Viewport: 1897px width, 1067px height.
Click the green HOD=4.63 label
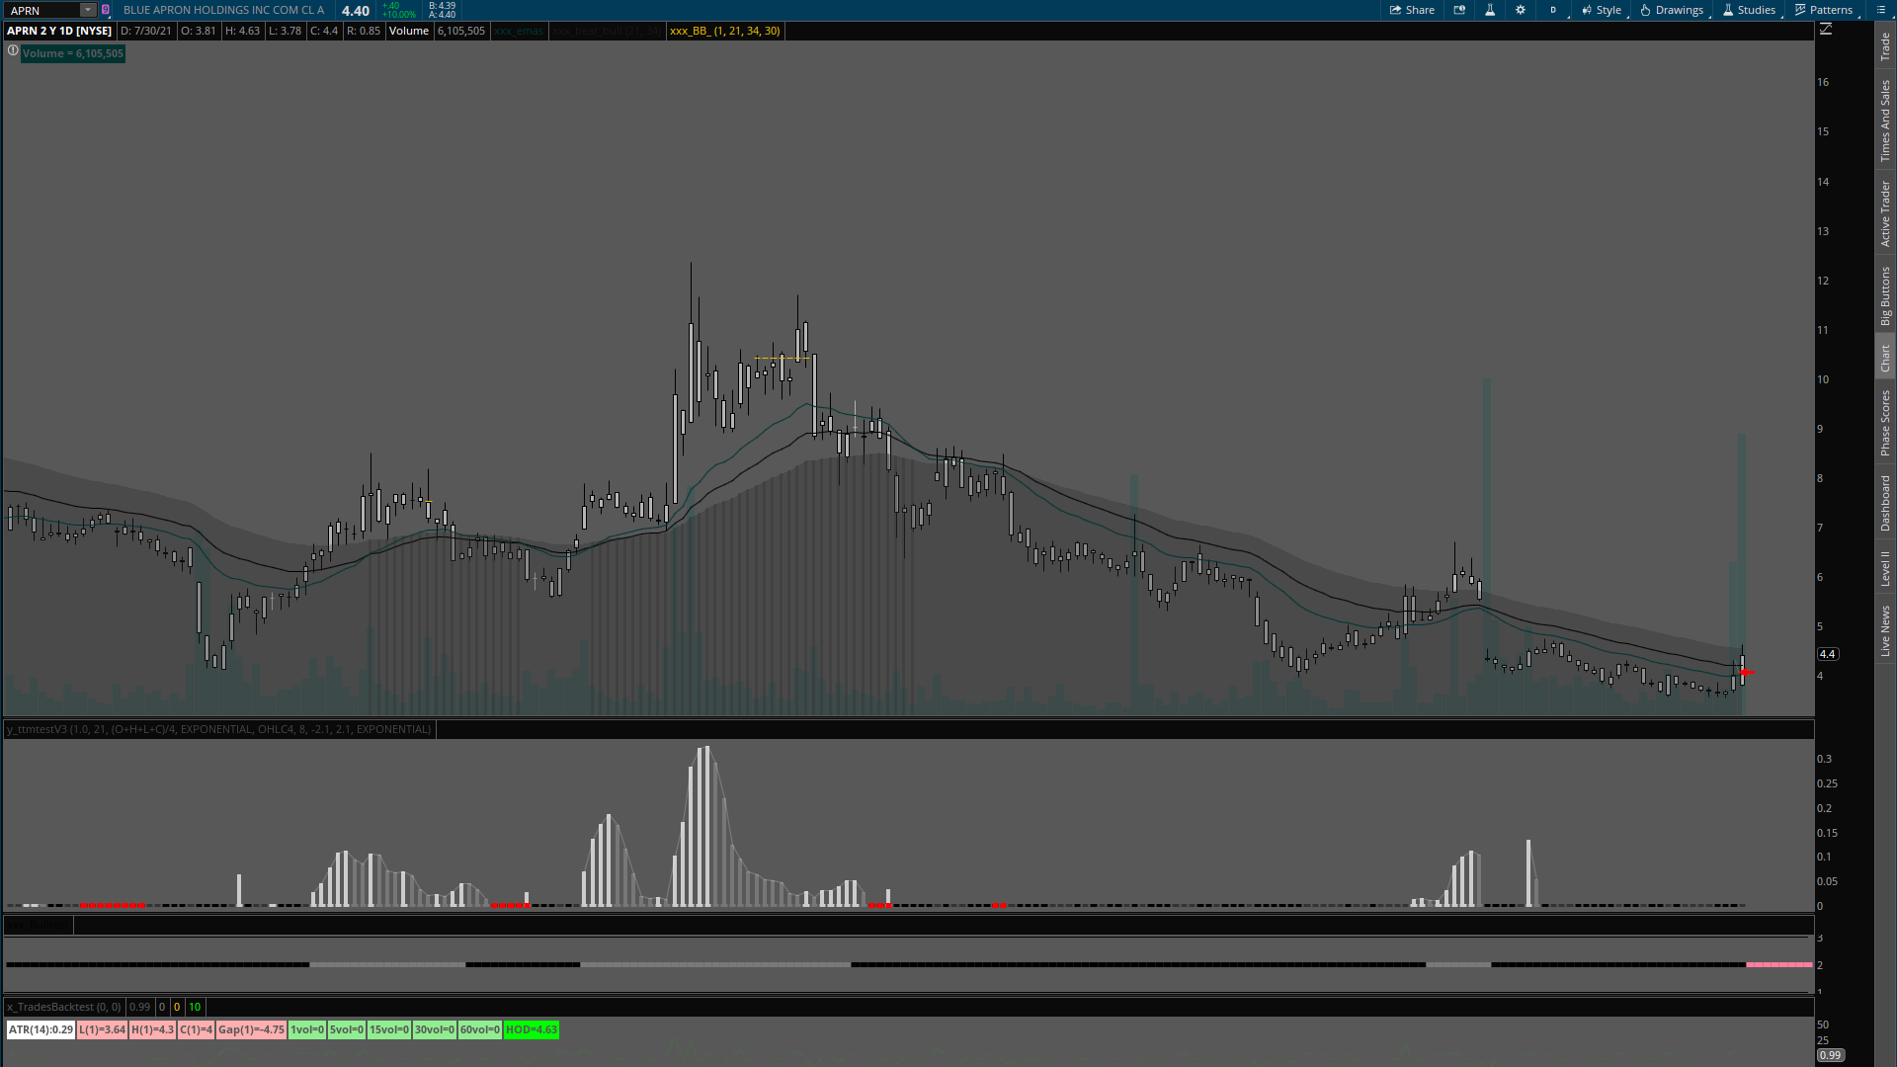coord(531,1029)
